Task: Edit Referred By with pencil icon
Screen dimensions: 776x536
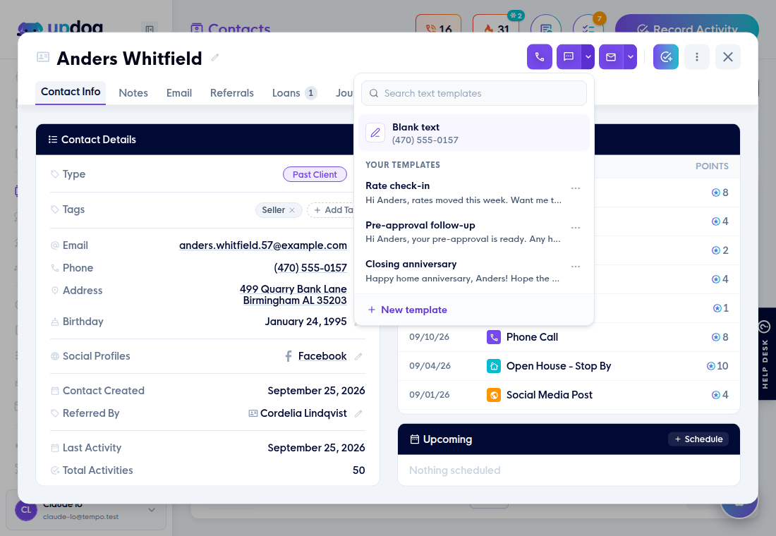Action: pyautogui.click(x=358, y=413)
